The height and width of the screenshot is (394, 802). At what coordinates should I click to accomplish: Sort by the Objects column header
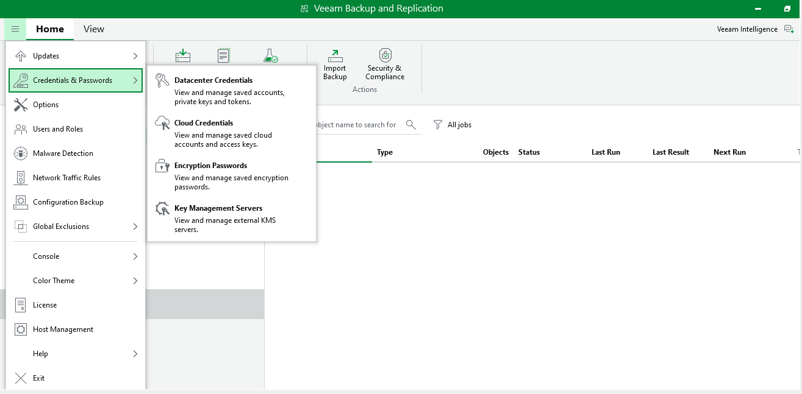coord(496,152)
